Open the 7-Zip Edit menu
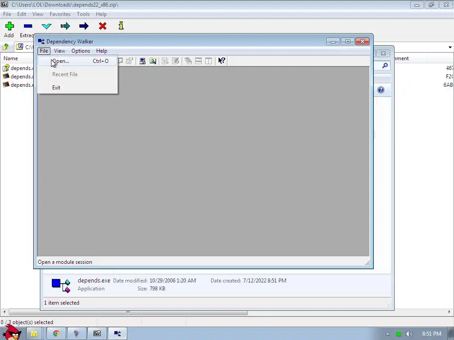454x340 pixels. (x=22, y=14)
